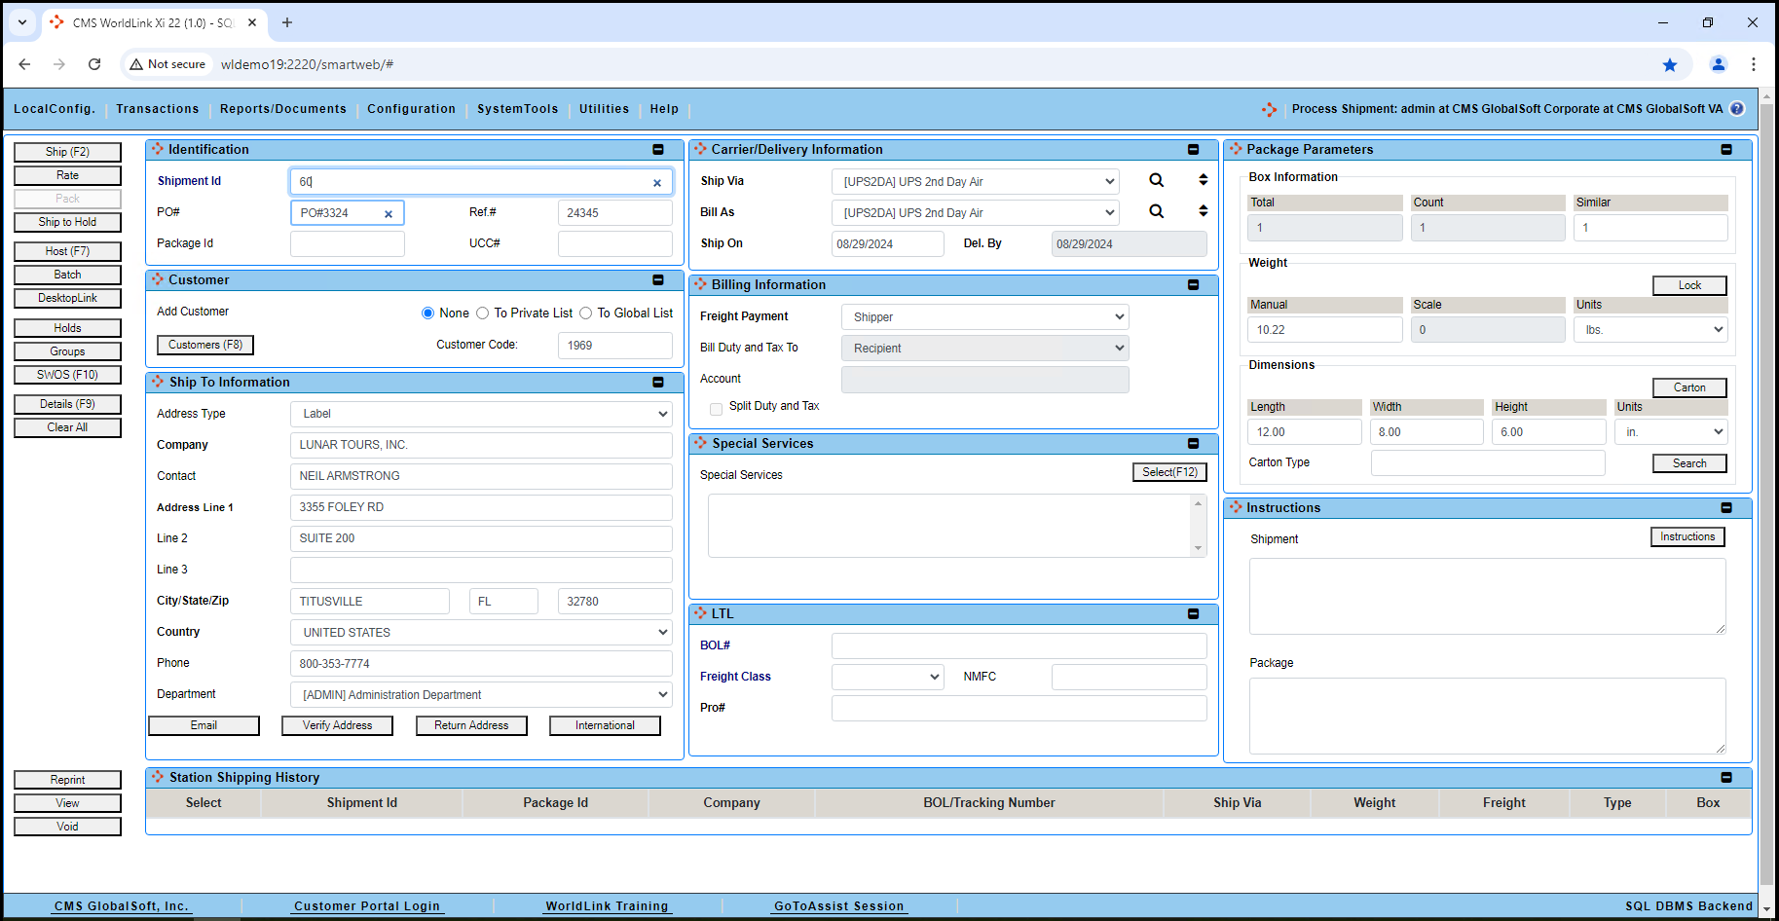Click the Bill As up/down selector arrows
The image size is (1779, 921).
tap(1203, 211)
